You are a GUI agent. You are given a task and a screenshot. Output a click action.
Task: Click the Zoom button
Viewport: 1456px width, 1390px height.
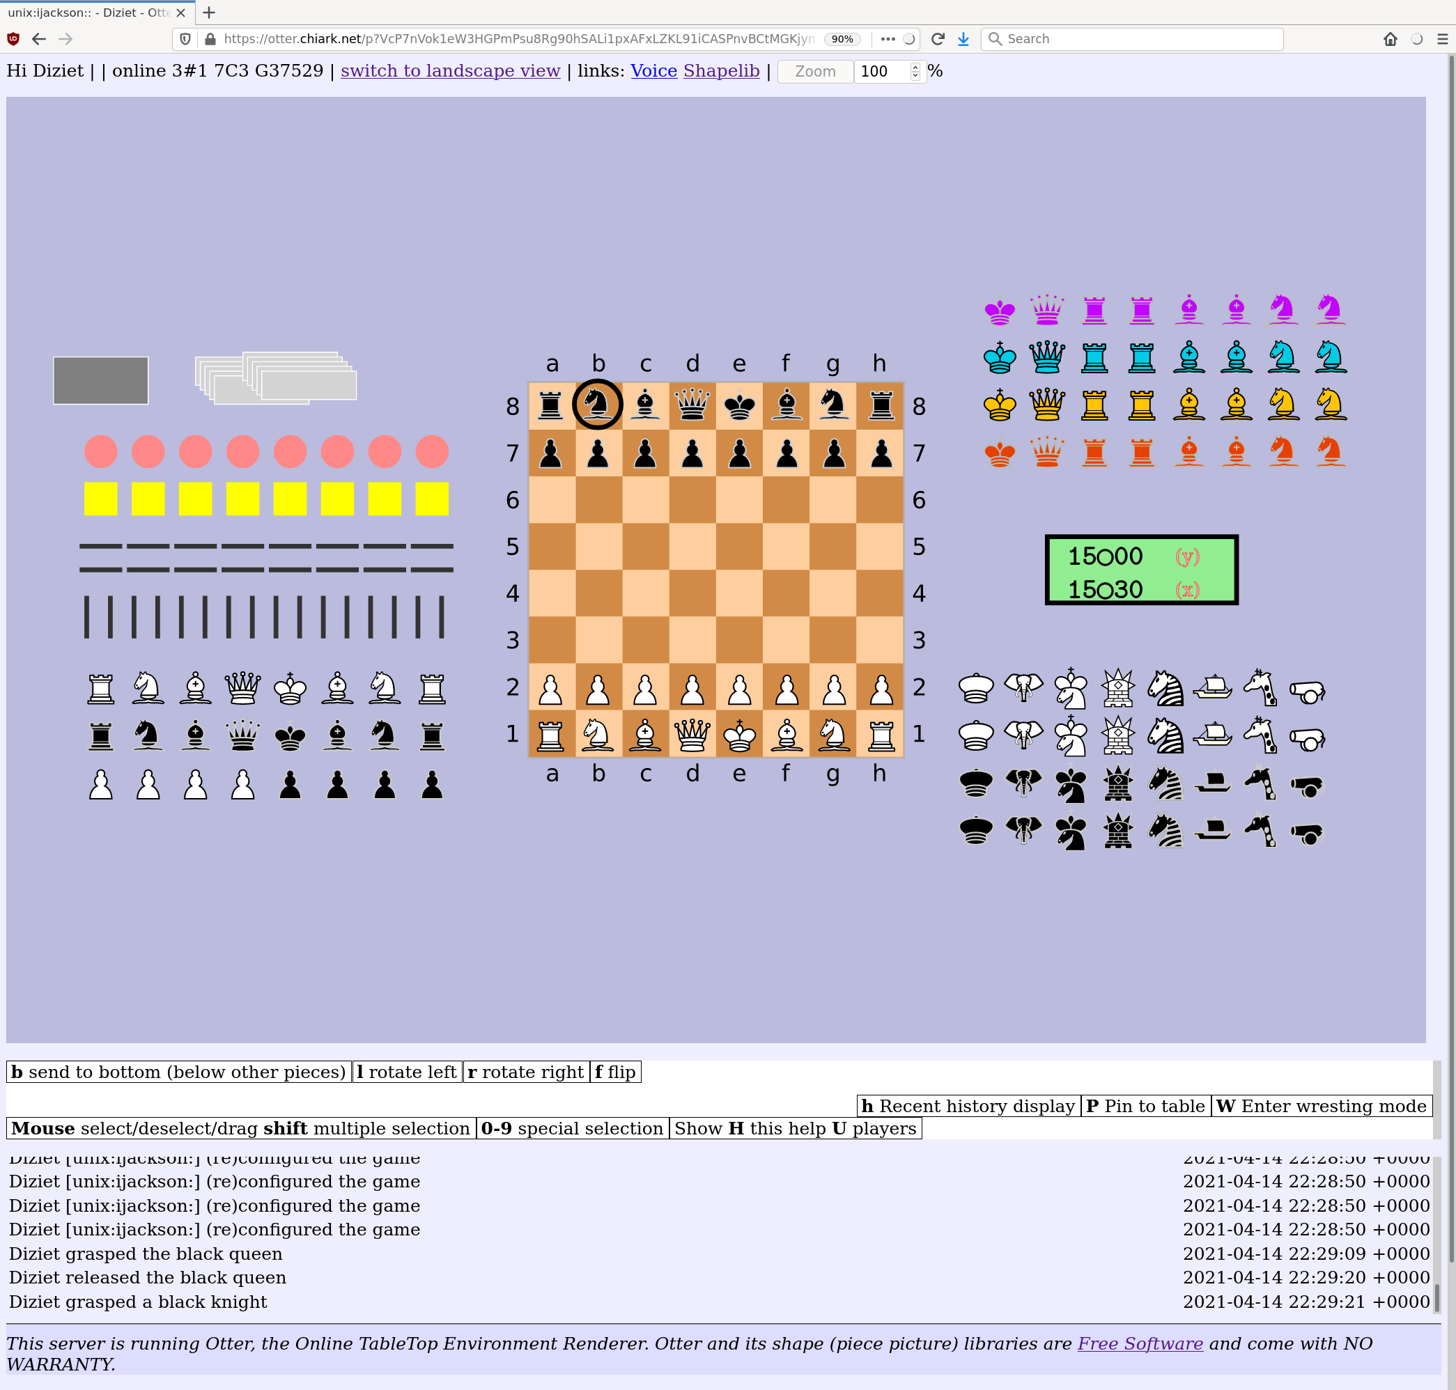point(815,71)
